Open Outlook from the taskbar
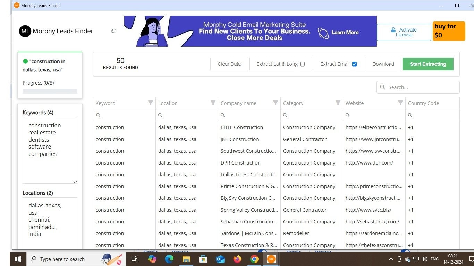Screen dimensions: 474x266 click(220, 259)
